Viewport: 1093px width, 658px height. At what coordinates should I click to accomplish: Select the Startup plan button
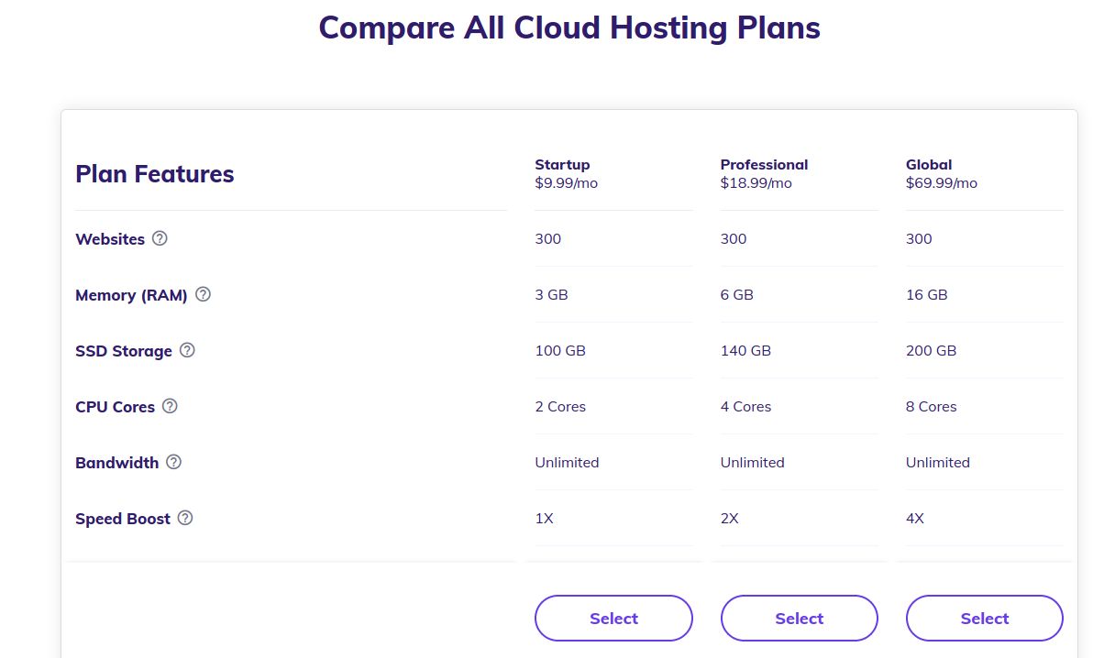(613, 619)
